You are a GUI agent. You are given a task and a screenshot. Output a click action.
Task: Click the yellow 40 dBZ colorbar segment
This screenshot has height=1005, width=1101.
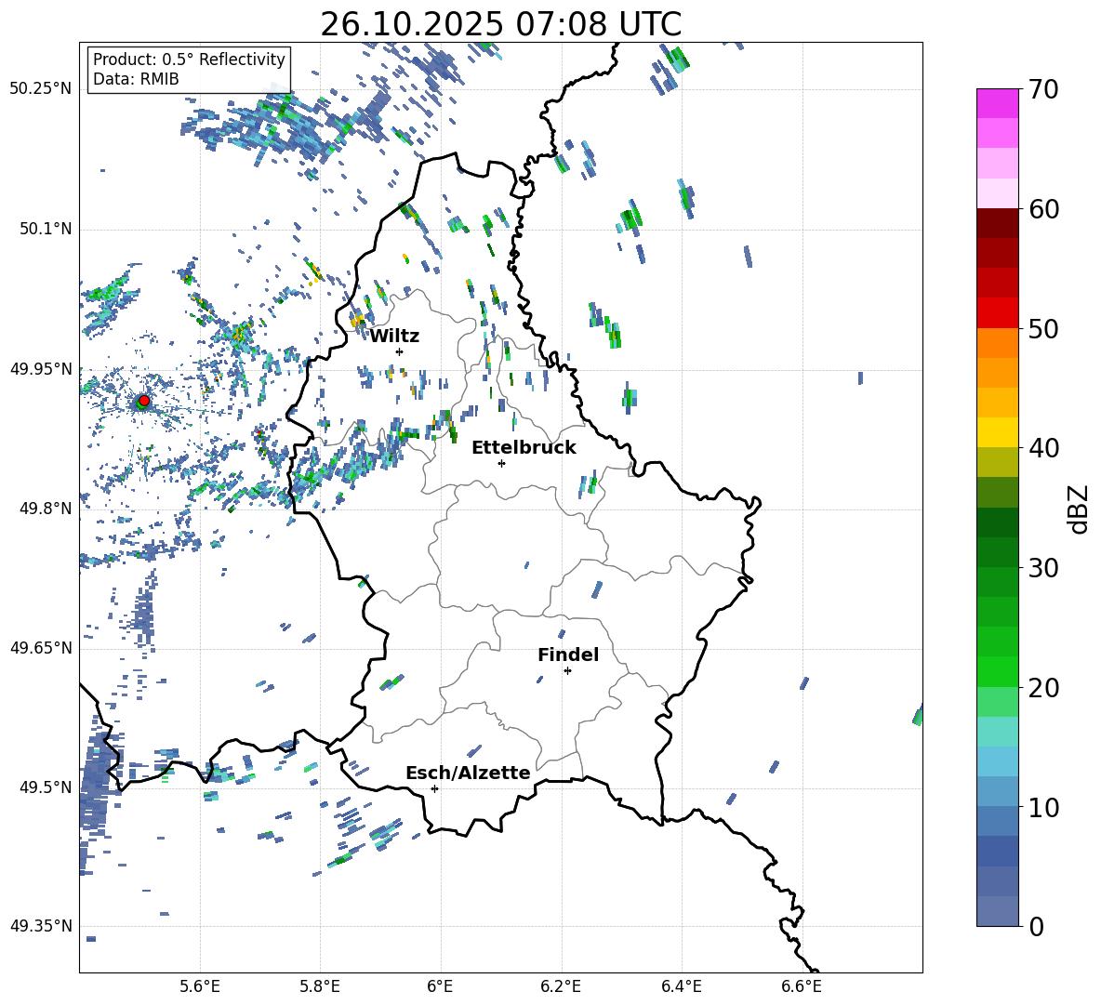(997, 432)
